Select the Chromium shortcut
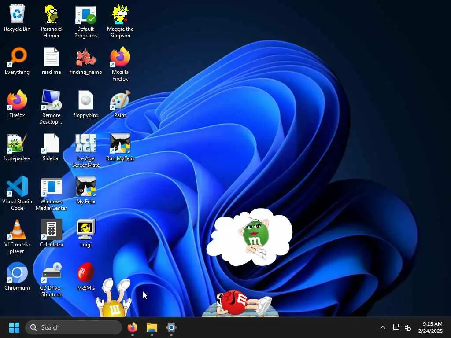This screenshot has height=338, width=451. [x=17, y=276]
